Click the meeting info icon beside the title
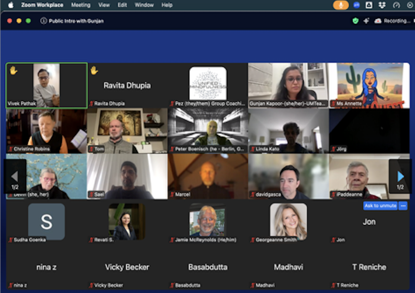The width and height of the screenshot is (415, 293). (43, 21)
